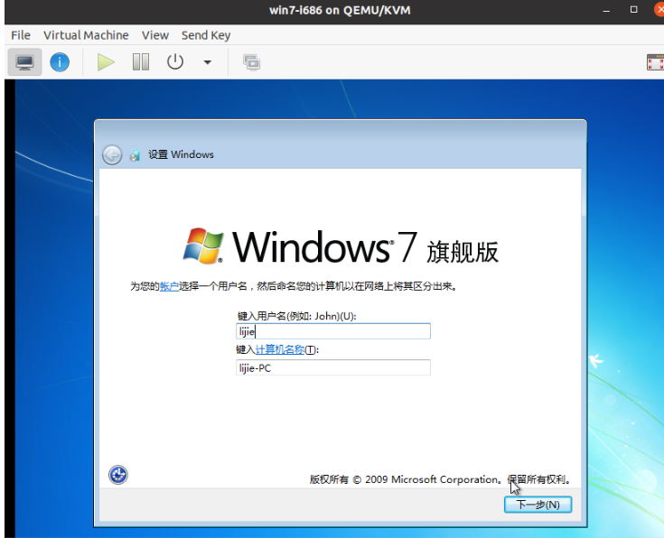Screen dimensions: 664x538
Task: Switch to fullscreen view icon
Action: 655,62
